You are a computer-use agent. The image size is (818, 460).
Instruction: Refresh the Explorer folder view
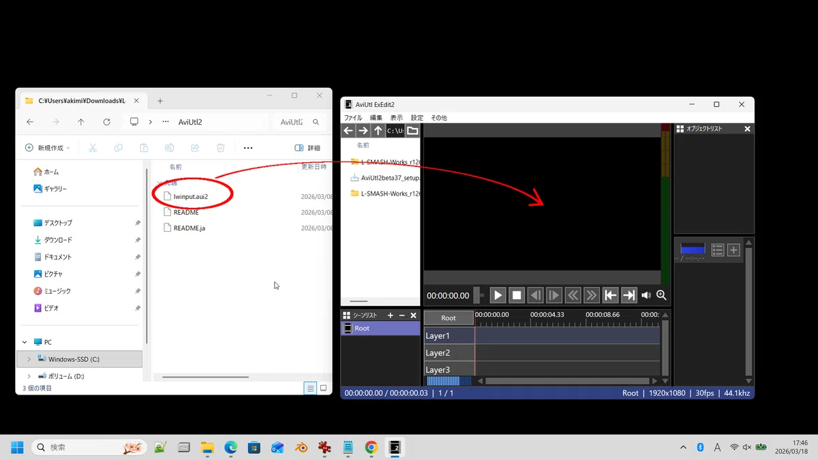[106, 122]
